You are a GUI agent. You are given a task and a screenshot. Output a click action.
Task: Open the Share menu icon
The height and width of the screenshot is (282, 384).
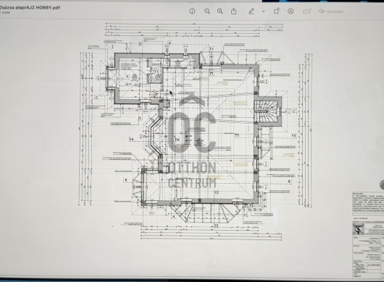coord(233,12)
